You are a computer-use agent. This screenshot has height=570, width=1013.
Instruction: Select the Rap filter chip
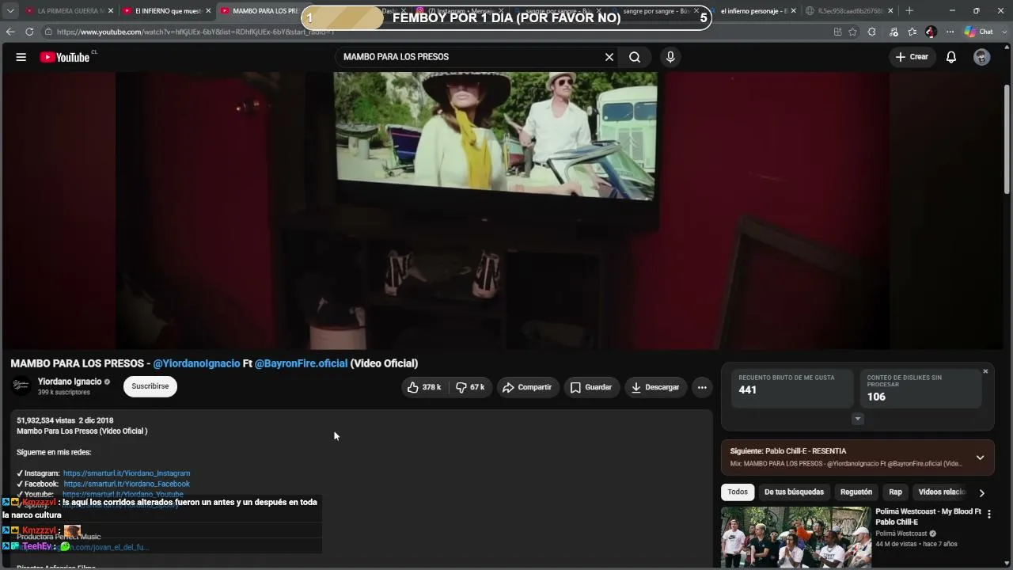click(x=895, y=492)
